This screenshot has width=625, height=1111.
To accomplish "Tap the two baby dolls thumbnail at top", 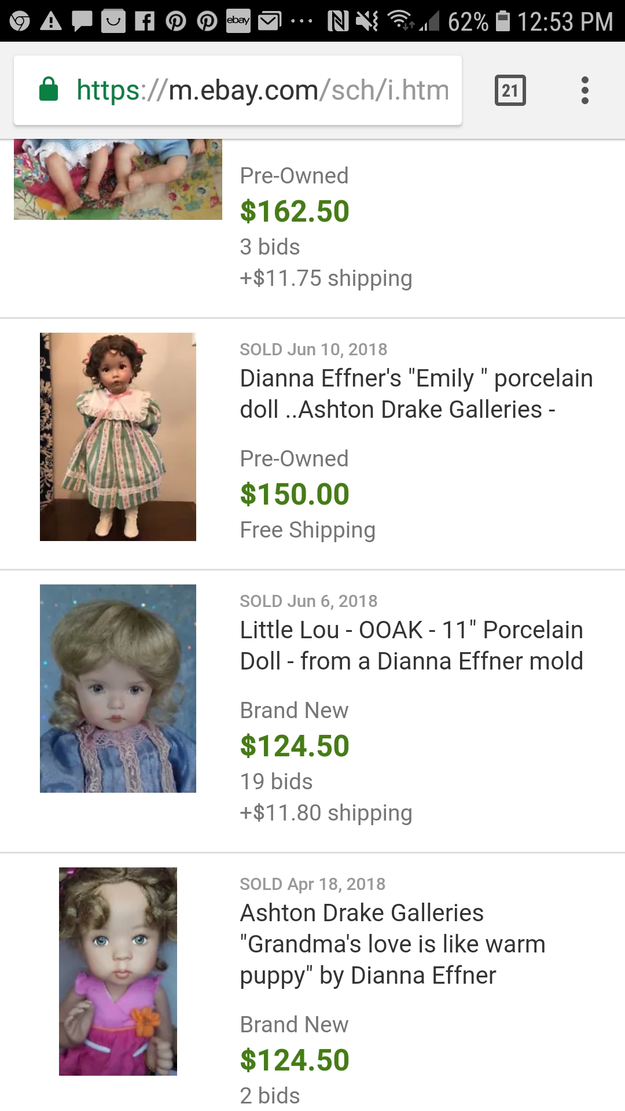I will click(118, 179).
